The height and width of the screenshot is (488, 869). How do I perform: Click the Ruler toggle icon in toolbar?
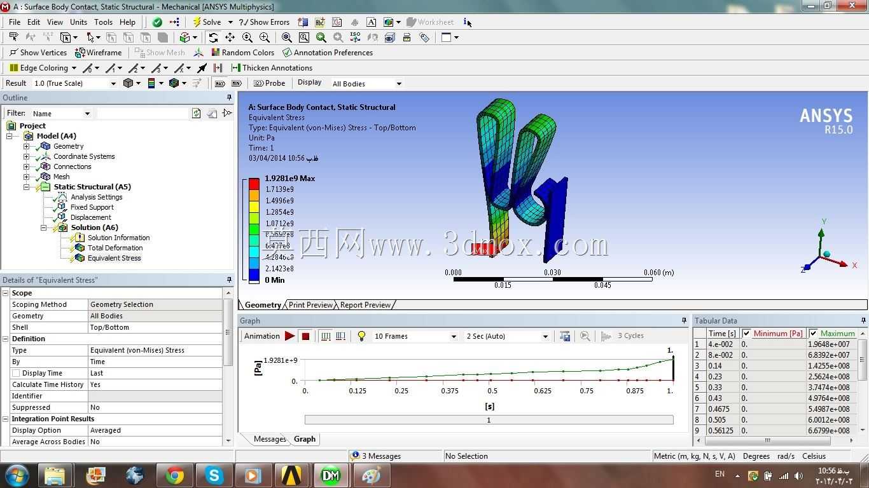[407, 37]
